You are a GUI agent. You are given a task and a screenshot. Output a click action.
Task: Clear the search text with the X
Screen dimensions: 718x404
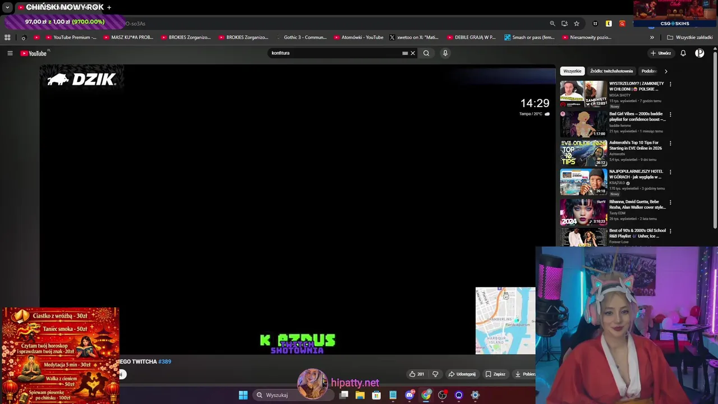(x=413, y=53)
